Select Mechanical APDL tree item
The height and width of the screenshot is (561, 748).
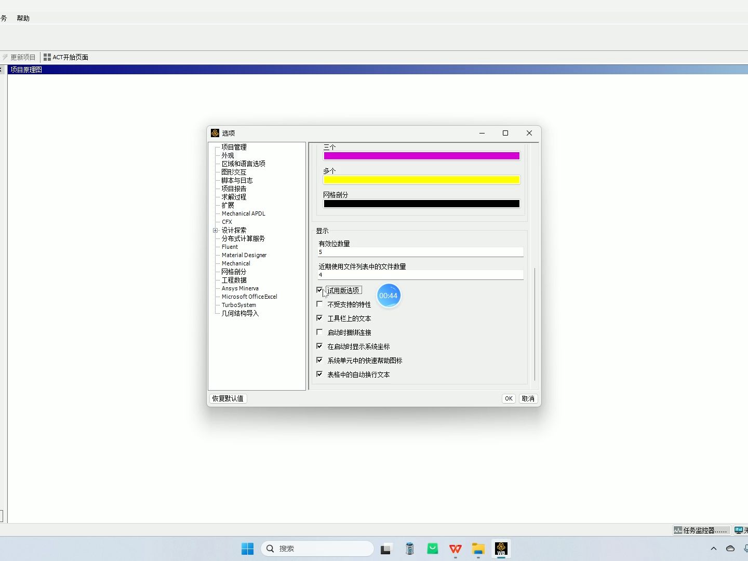[x=244, y=213]
